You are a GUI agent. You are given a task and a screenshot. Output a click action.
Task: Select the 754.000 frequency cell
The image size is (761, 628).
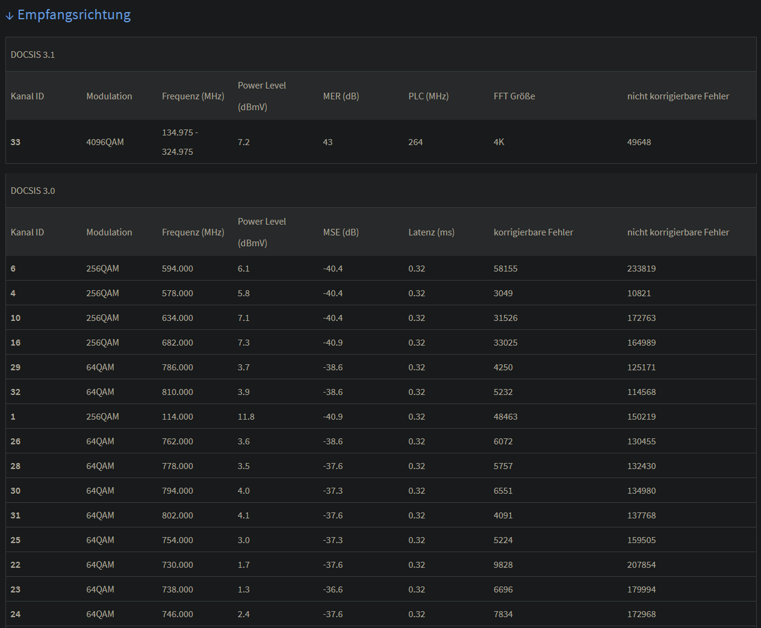178,540
